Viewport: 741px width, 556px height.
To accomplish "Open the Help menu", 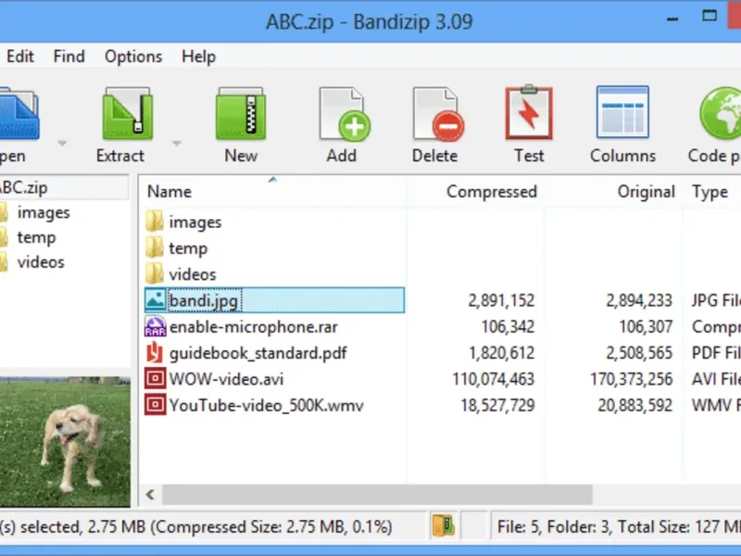I will 198,57.
